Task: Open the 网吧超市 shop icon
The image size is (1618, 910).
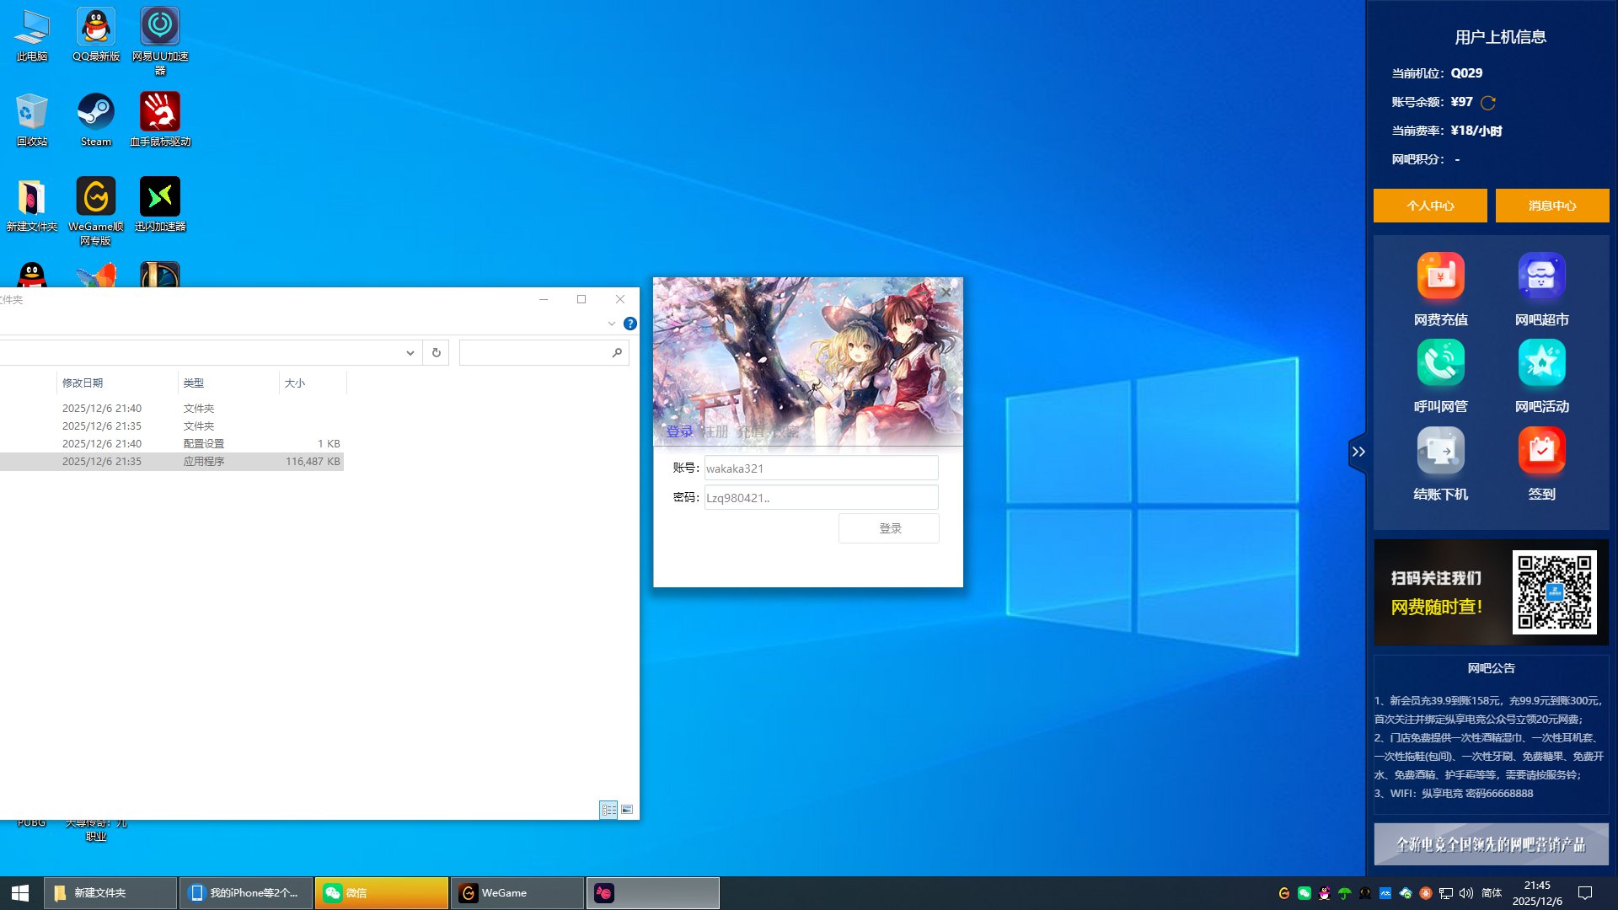Action: (1541, 277)
